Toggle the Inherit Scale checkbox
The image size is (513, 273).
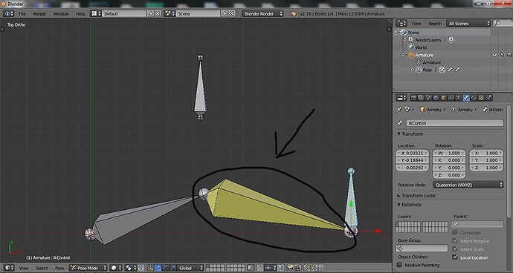tap(455, 249)
